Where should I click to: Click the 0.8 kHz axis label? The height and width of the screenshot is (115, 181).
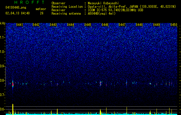pyautogui.click(x=2, y=80)
